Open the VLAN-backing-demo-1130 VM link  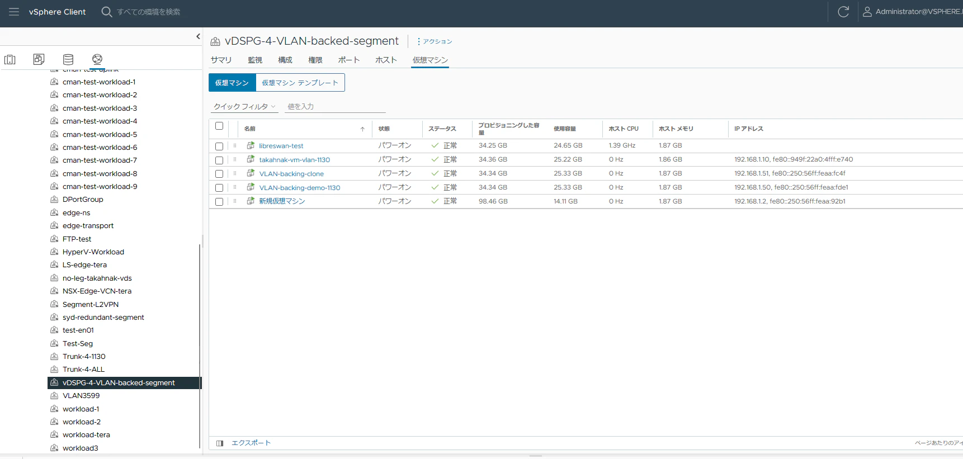click(300, 188)
